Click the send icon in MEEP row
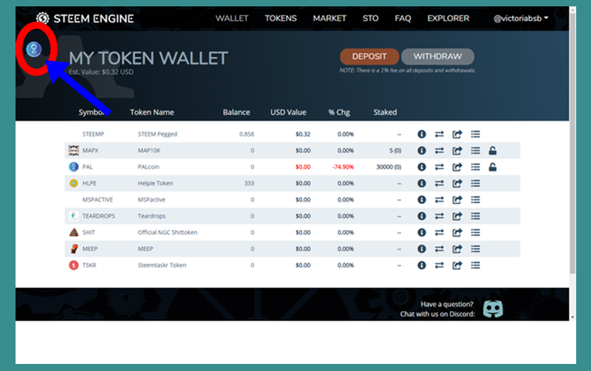The width and height of the screenshot is (591, 371). (458, 249)
